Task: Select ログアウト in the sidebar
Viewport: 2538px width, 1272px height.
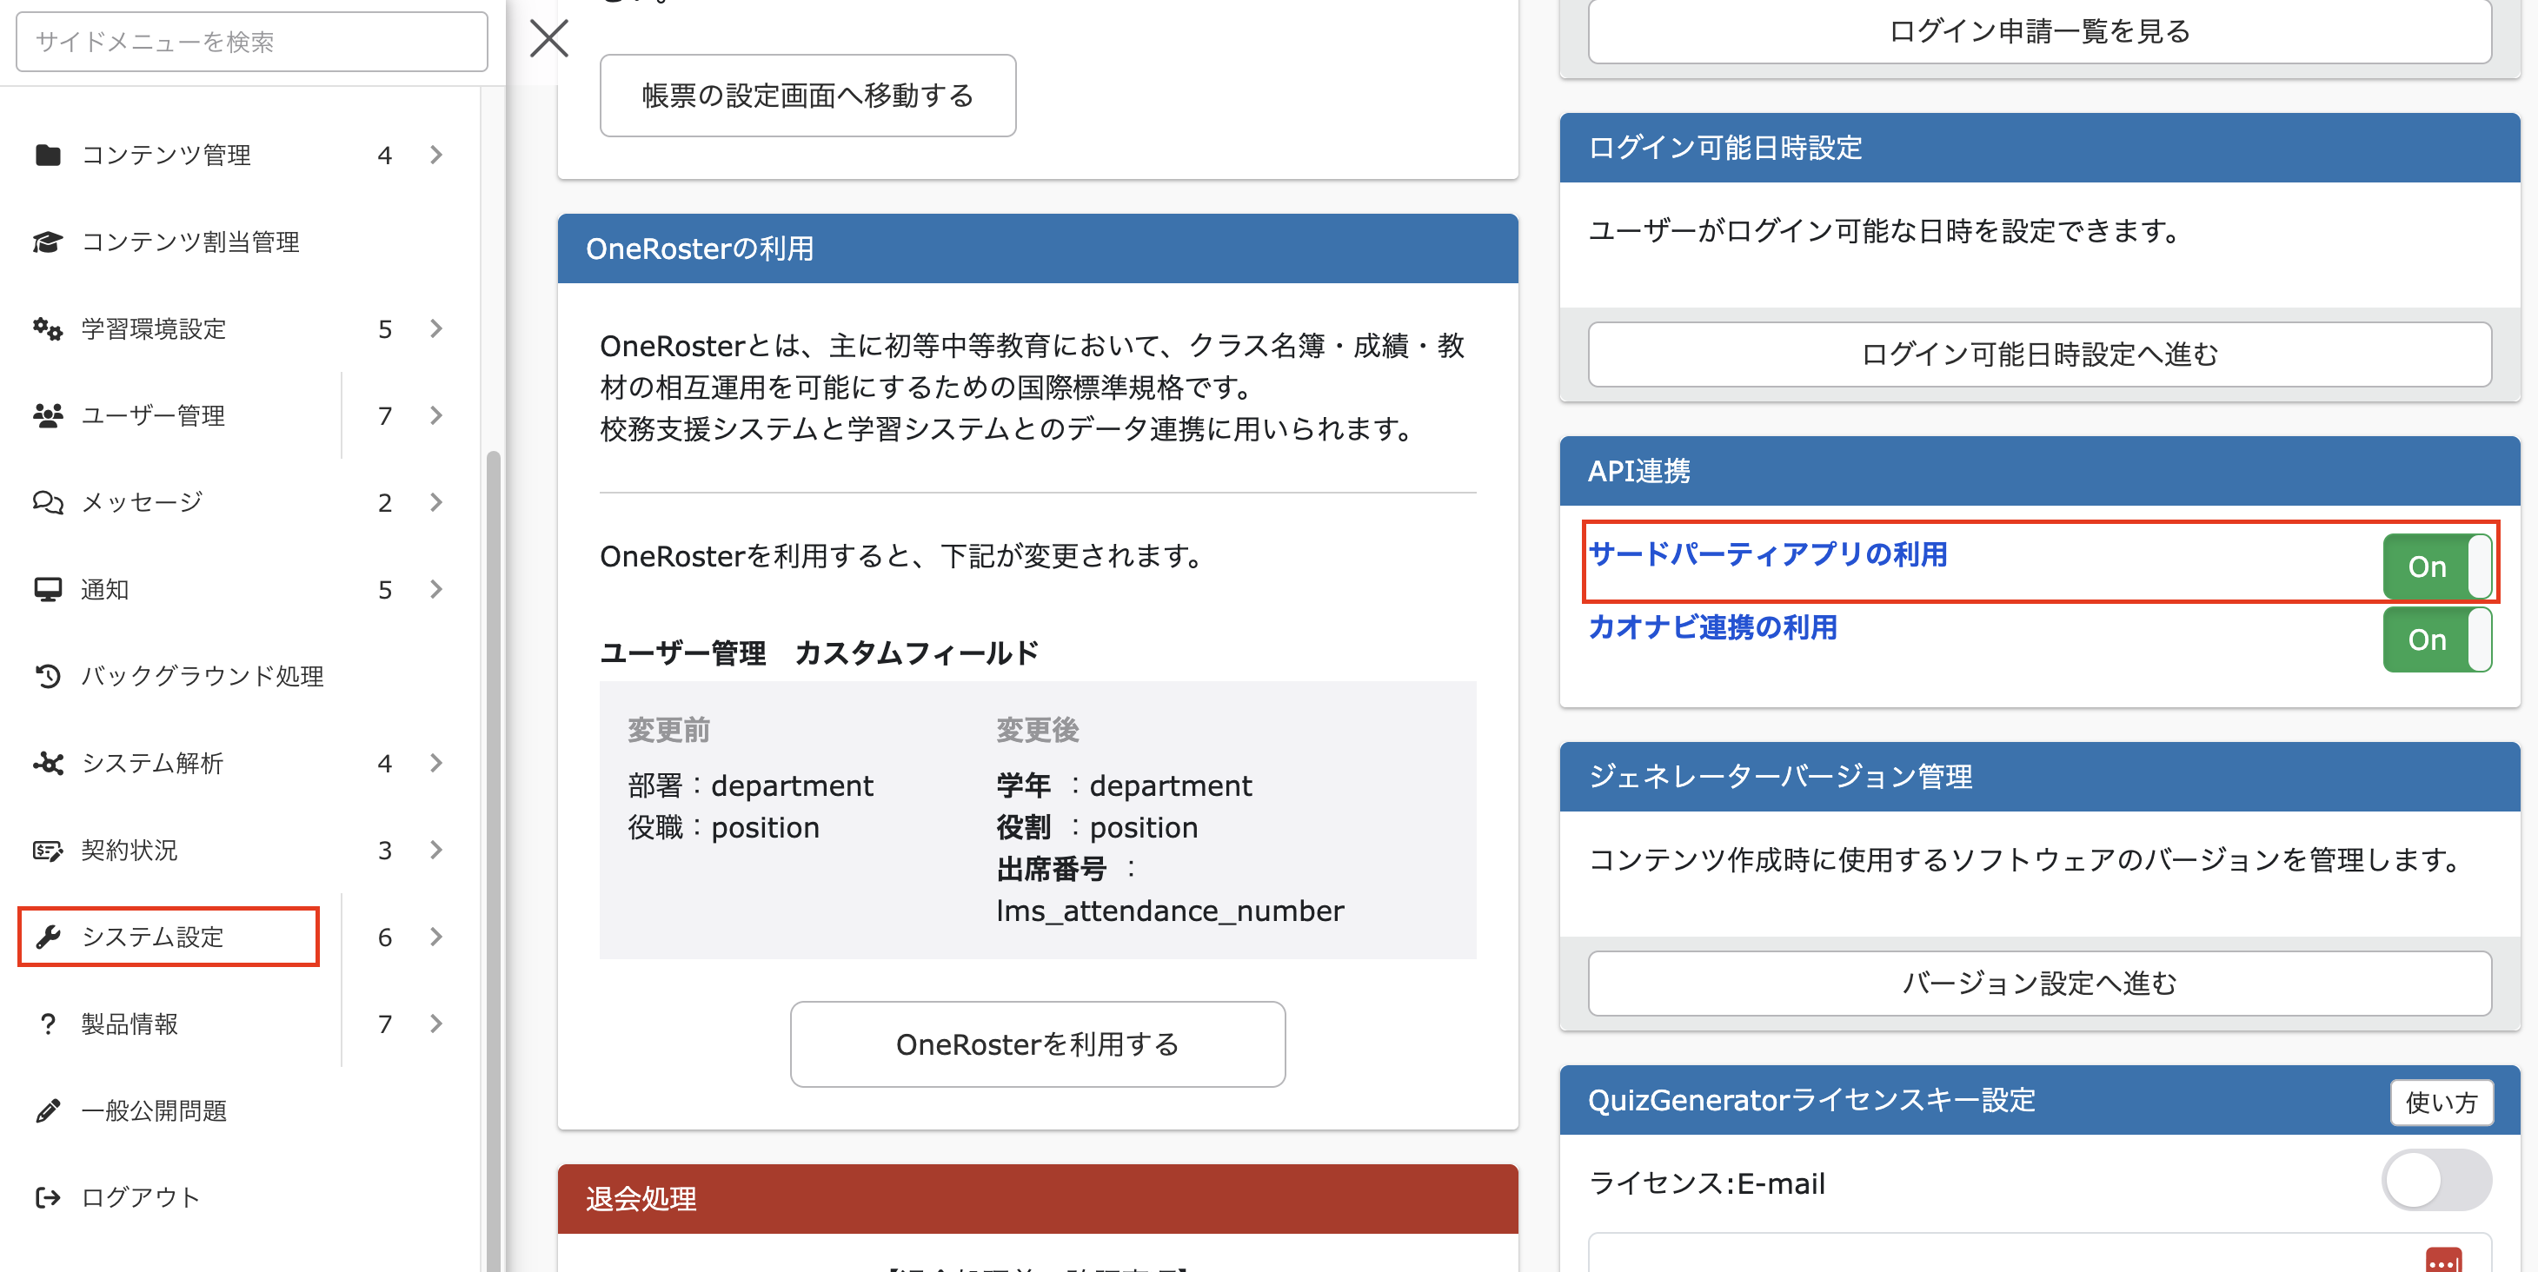Action: tap(140, 1197)
